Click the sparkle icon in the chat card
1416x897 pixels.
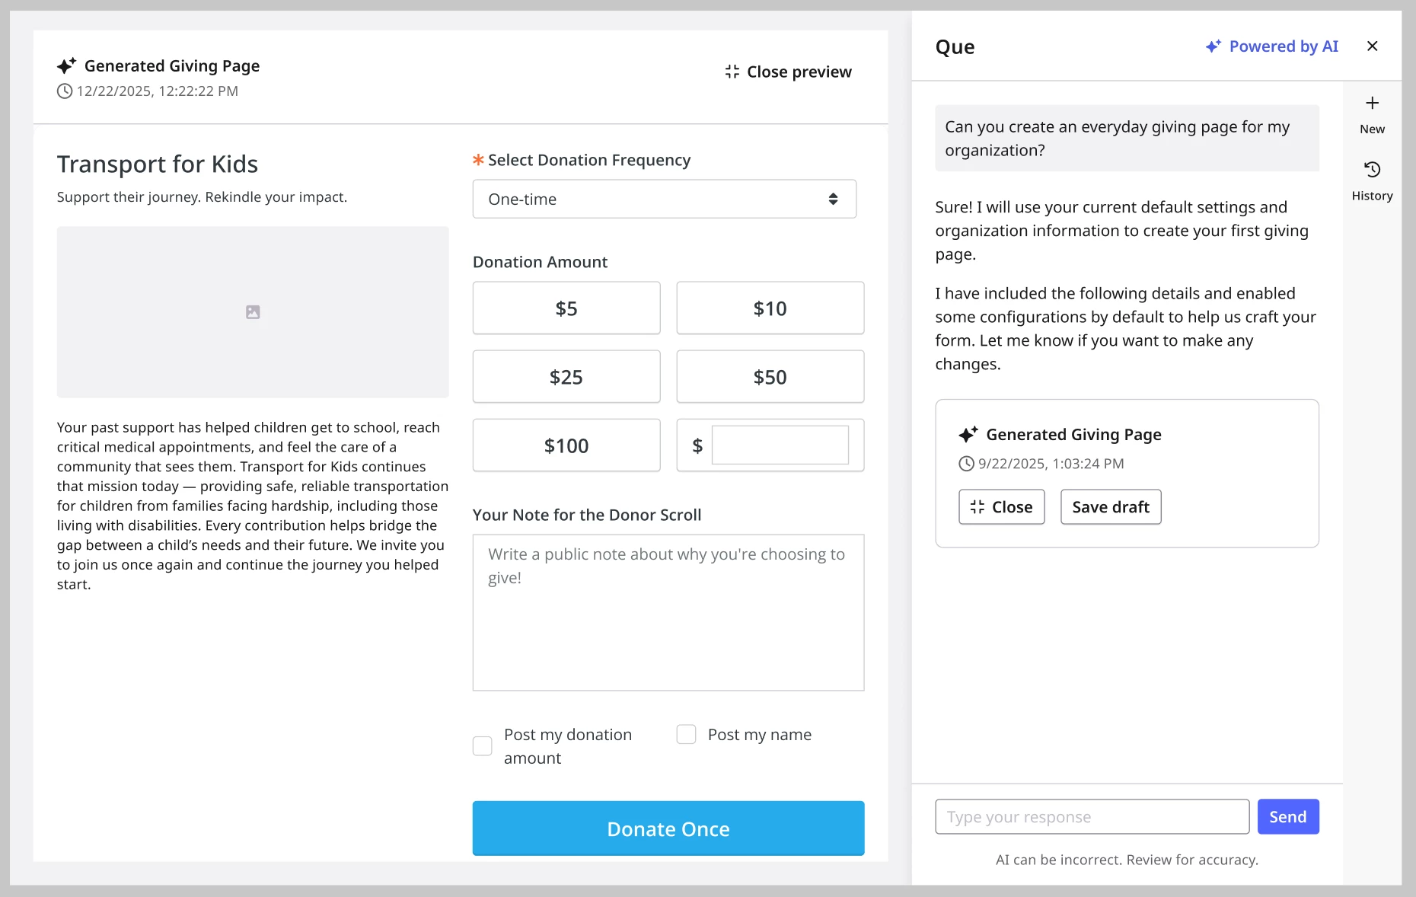tap(968, 435)
